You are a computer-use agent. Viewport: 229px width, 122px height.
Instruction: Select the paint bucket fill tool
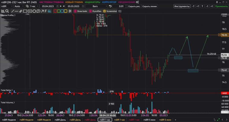pyautogui.click(x=50, y=11)
